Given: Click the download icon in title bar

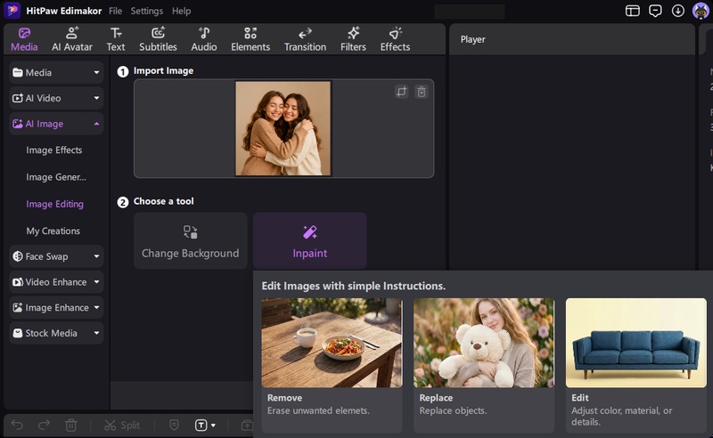Looking at the screenshot, I should coord(677,11).
